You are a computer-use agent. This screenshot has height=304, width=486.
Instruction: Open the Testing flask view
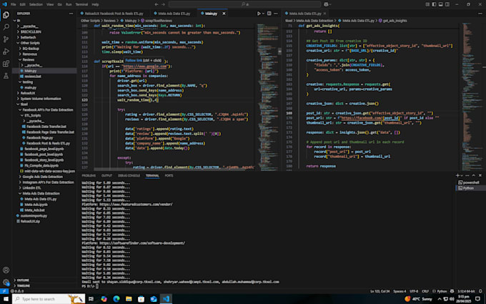(6, 76)
